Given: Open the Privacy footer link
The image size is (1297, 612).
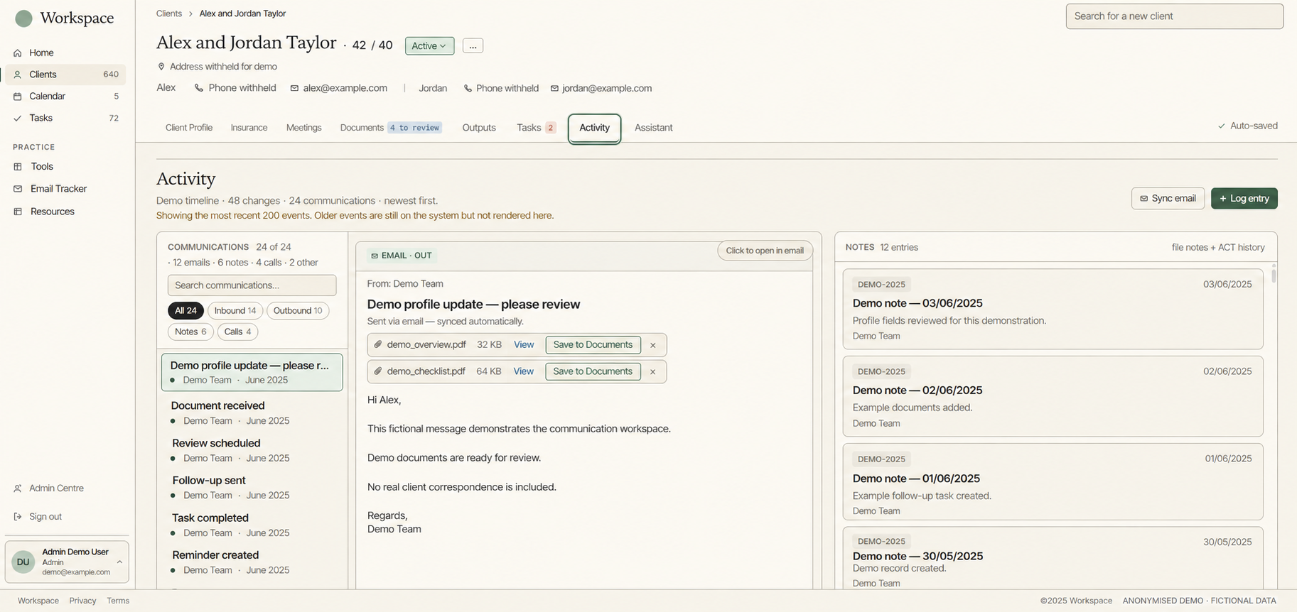Looking at the screenshot, I should (x=82, y=601).
